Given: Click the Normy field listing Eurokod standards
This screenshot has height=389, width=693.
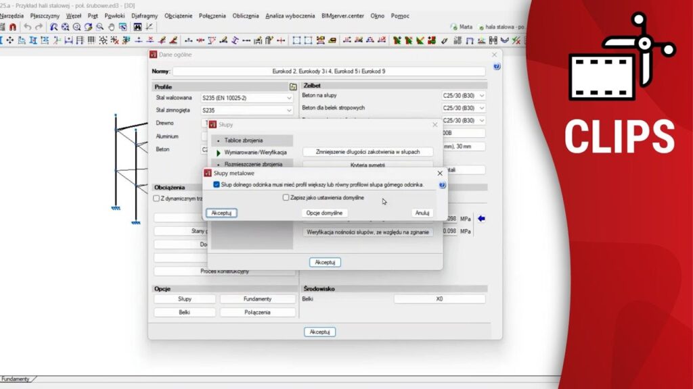Looking at the screenshot, I should click(328, 71).
